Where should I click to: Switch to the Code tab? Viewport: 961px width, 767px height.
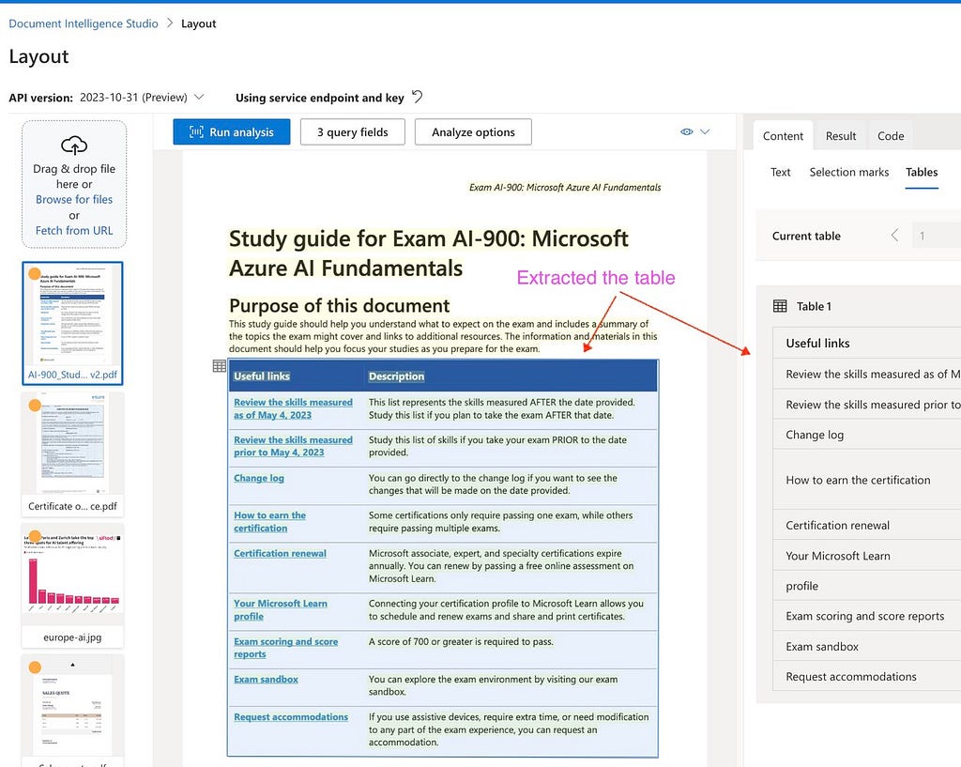click(x=891, y=136)
